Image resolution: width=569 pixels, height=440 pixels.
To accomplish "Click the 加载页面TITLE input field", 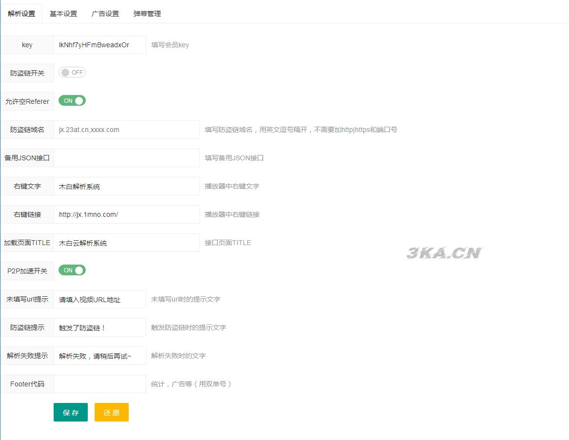I will click(x=127, y=242).
